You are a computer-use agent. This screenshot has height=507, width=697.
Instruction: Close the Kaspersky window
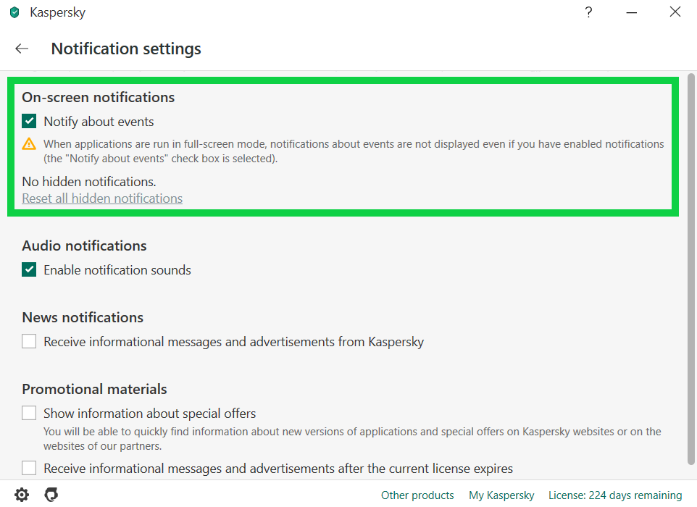[675, 12]
